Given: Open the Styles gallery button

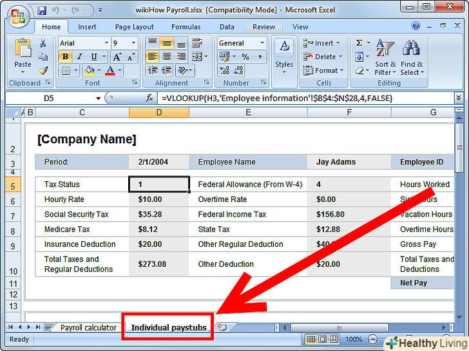Looking at the screenshot, I should (285, 57).
